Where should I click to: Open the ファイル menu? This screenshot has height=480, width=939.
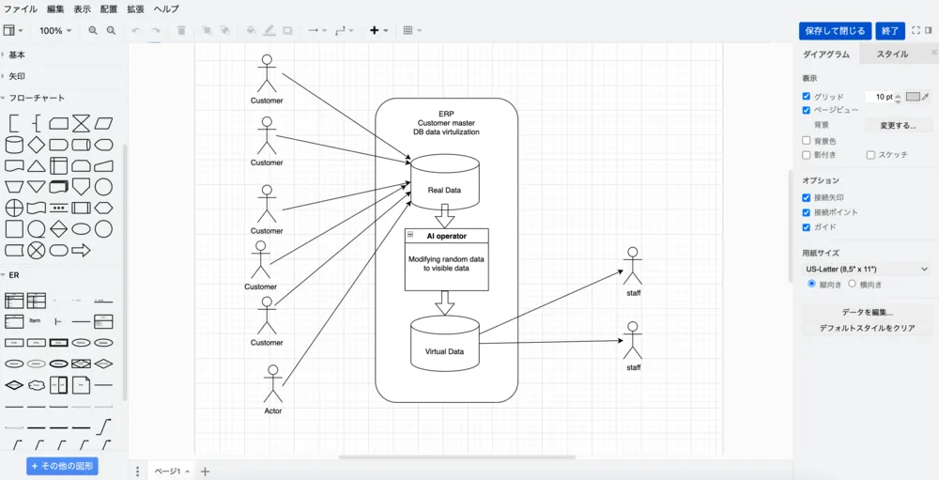point(21,9)
